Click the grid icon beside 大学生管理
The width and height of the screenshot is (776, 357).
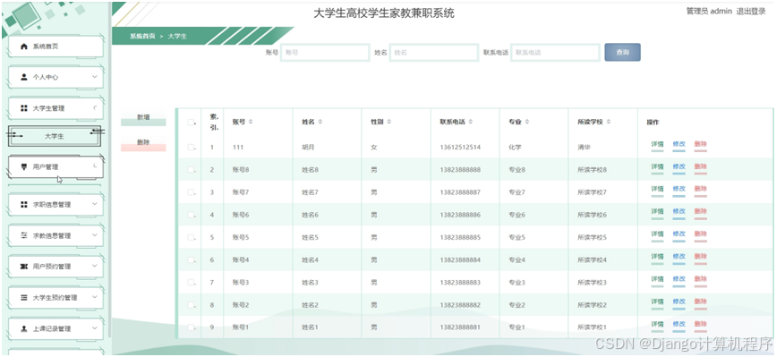tap(24, 107)
